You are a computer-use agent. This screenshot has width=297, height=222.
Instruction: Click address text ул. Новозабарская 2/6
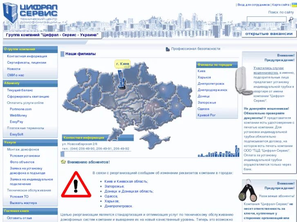[x=80, y=144]
